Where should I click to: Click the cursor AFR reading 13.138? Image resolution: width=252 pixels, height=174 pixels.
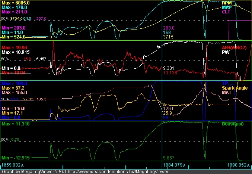170,73
